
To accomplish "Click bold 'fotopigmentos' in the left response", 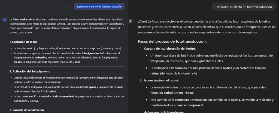I will (x=90, y=53).
